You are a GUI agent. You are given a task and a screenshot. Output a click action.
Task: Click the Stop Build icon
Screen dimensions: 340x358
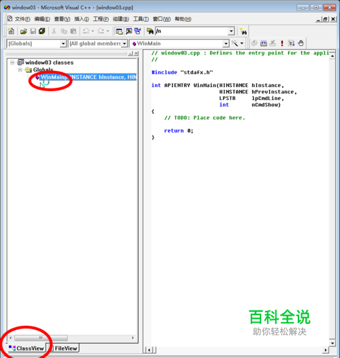[x=273, y=43]
